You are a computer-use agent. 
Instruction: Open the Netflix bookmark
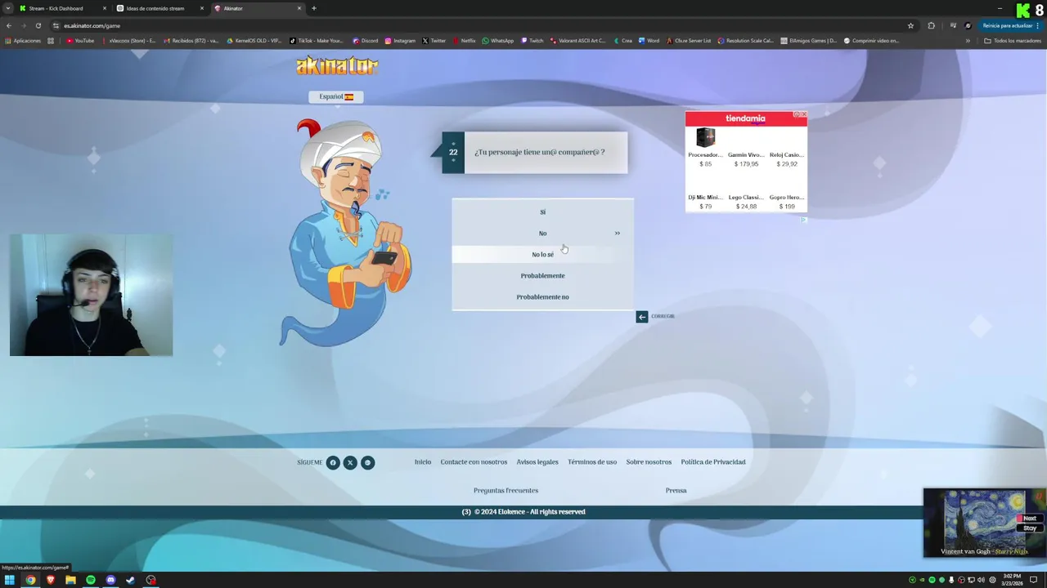click(464, 41)
